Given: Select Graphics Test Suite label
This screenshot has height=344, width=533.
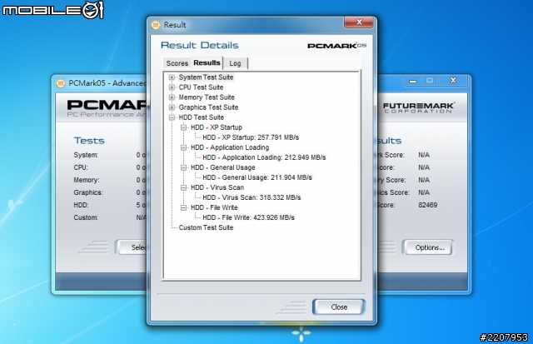Looking at the screenshot, I should pyautogui.click(x=208, y=107).
